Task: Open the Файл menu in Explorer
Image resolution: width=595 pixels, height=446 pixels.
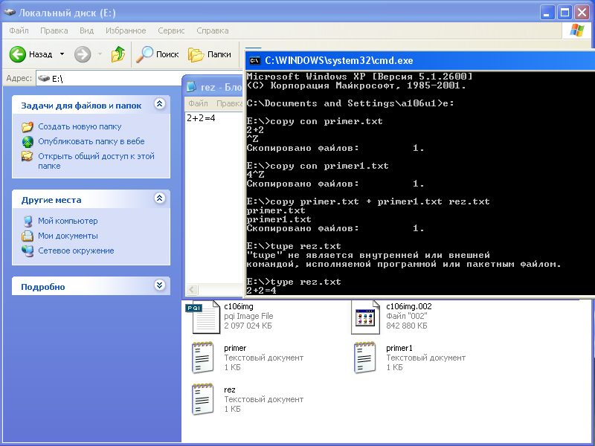Action: 19,30
